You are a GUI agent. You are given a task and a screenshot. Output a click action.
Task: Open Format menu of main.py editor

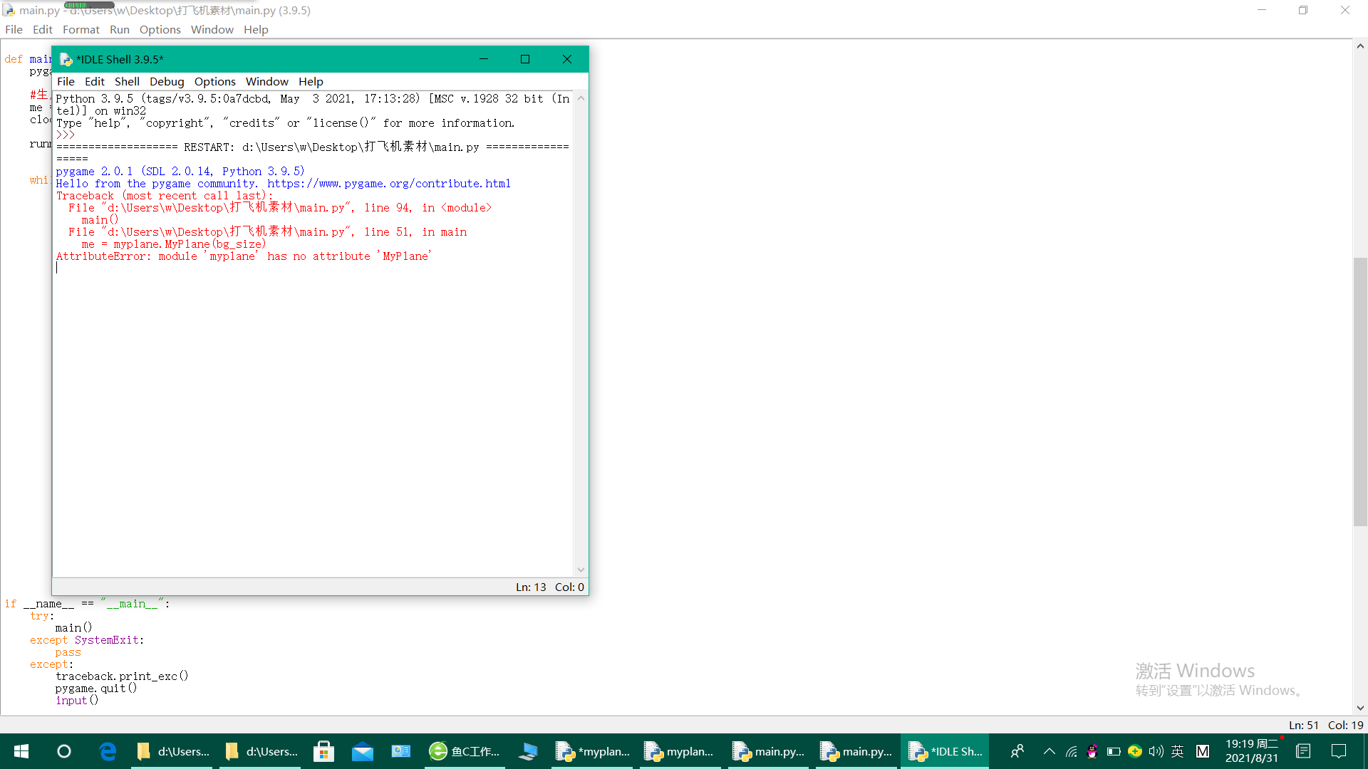(x=81, y=29)
